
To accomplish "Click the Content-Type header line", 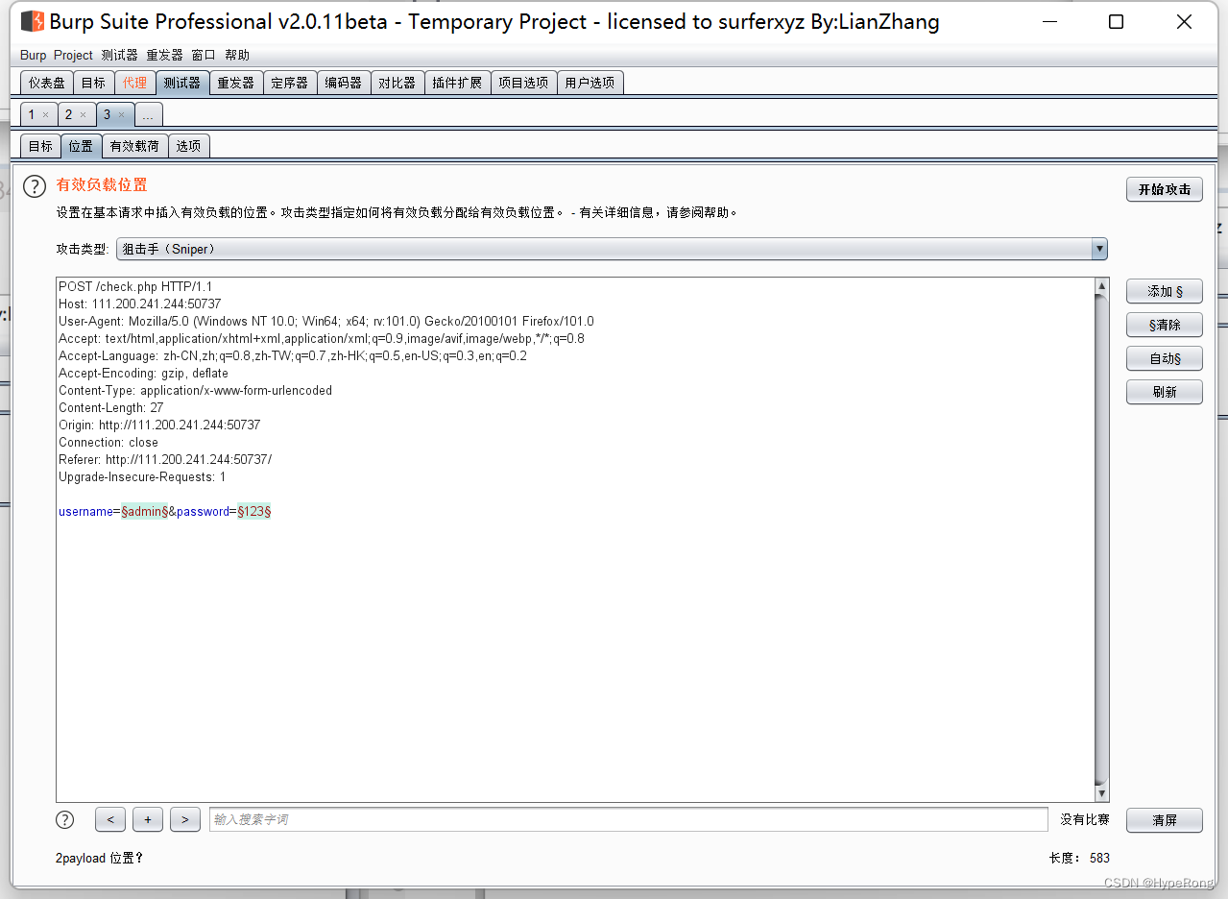I will point(196,391).
